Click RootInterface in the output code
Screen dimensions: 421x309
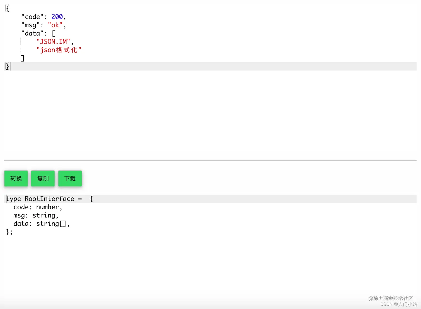[49, 198]
